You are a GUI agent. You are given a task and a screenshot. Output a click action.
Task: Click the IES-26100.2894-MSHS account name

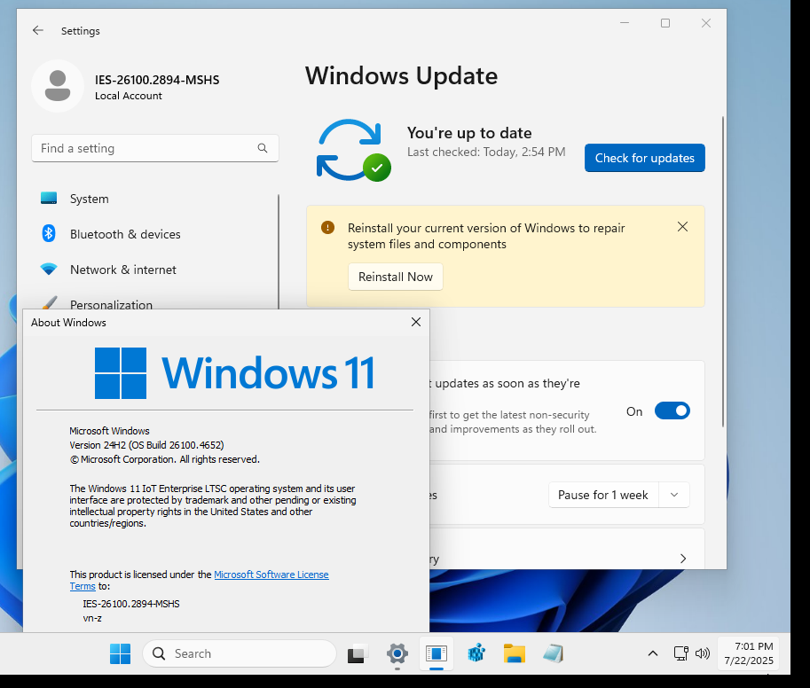click(157, 80)
